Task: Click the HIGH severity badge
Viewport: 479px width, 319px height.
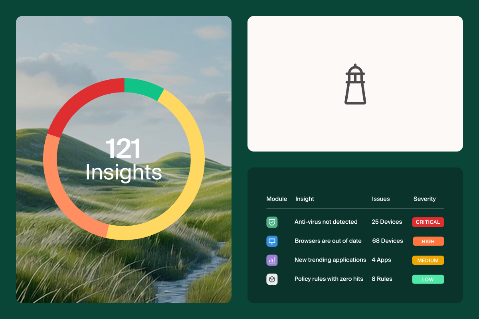Action: tap(428, 241)
